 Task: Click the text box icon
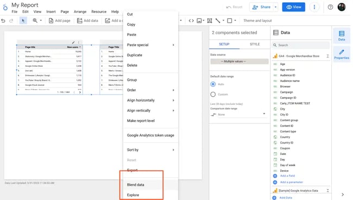click(x=210, y=21)
